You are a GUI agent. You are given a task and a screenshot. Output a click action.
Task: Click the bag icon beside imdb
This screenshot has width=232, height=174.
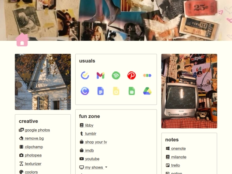pos(82,150)
